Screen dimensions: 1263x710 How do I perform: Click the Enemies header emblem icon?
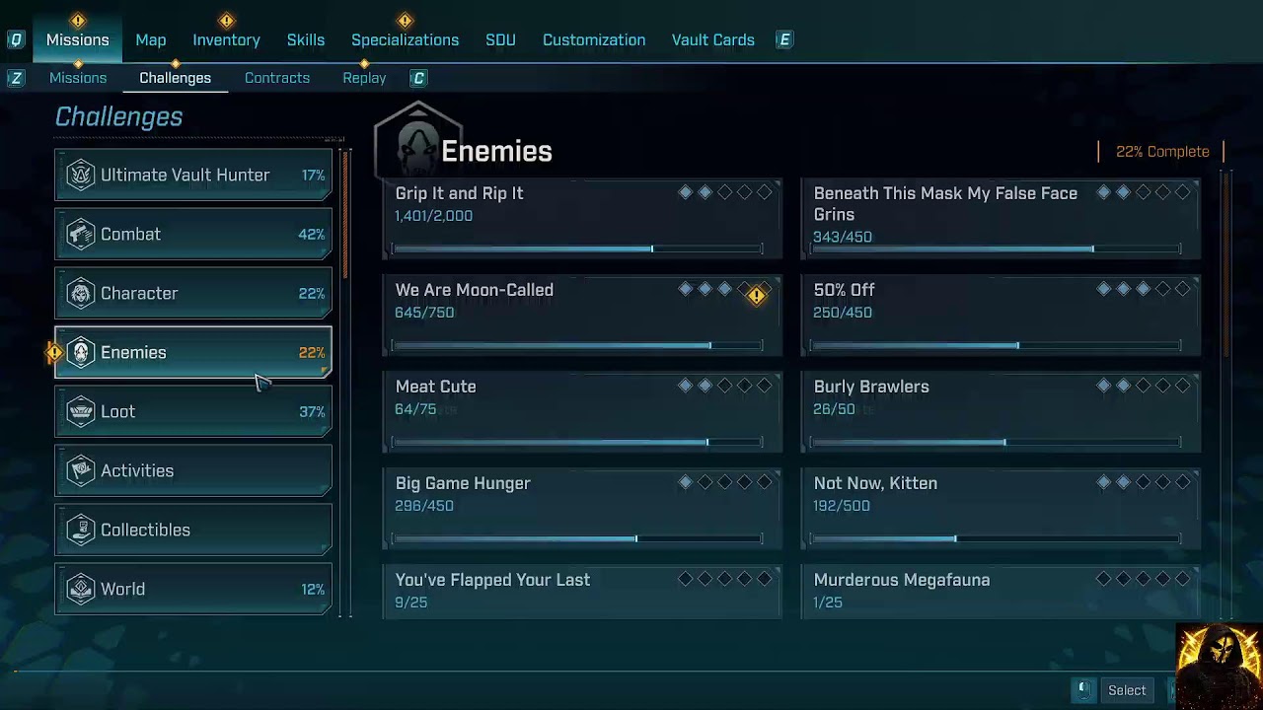pos(418,145)
